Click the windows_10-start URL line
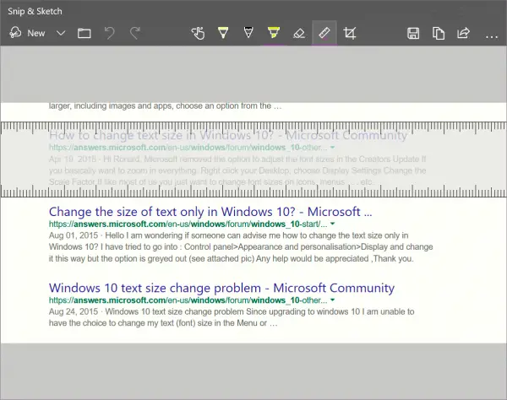The width and height of the screenshot is (507, 400). [188, 224]
